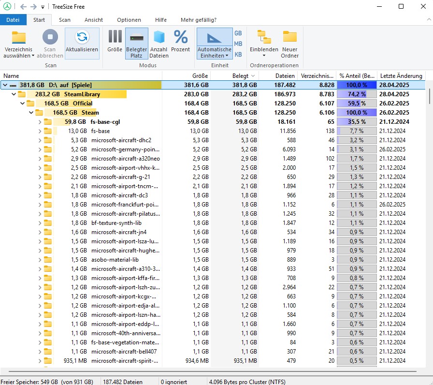Set unit to KB

point(238,55)
